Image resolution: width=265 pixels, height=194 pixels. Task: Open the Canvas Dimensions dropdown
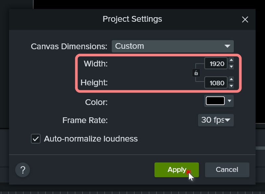[172, 46]
